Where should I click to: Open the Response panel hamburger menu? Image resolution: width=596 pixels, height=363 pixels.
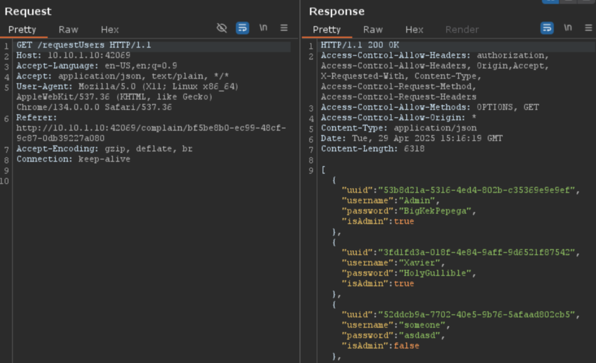tap(588, 28)
